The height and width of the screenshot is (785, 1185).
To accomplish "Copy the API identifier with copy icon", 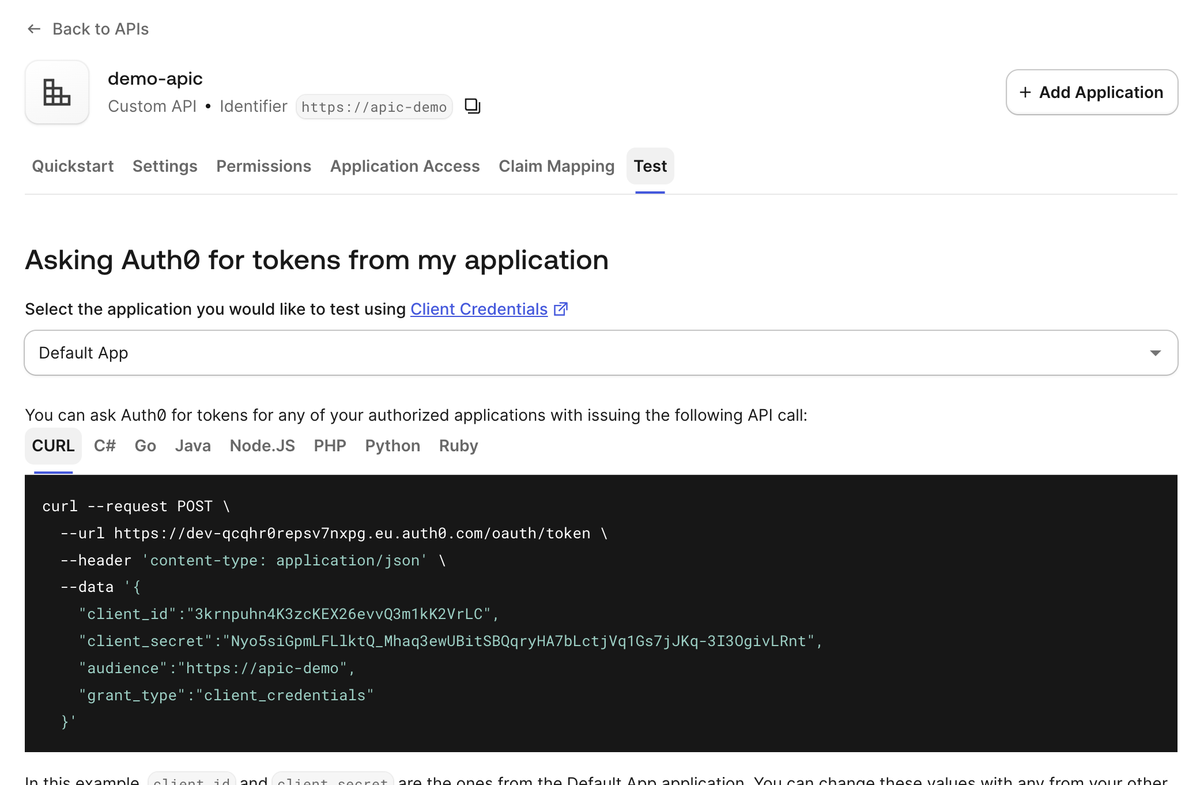I will click(473, 106).
